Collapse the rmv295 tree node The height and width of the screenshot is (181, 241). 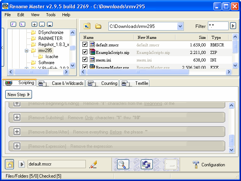(x=26, y=51)
